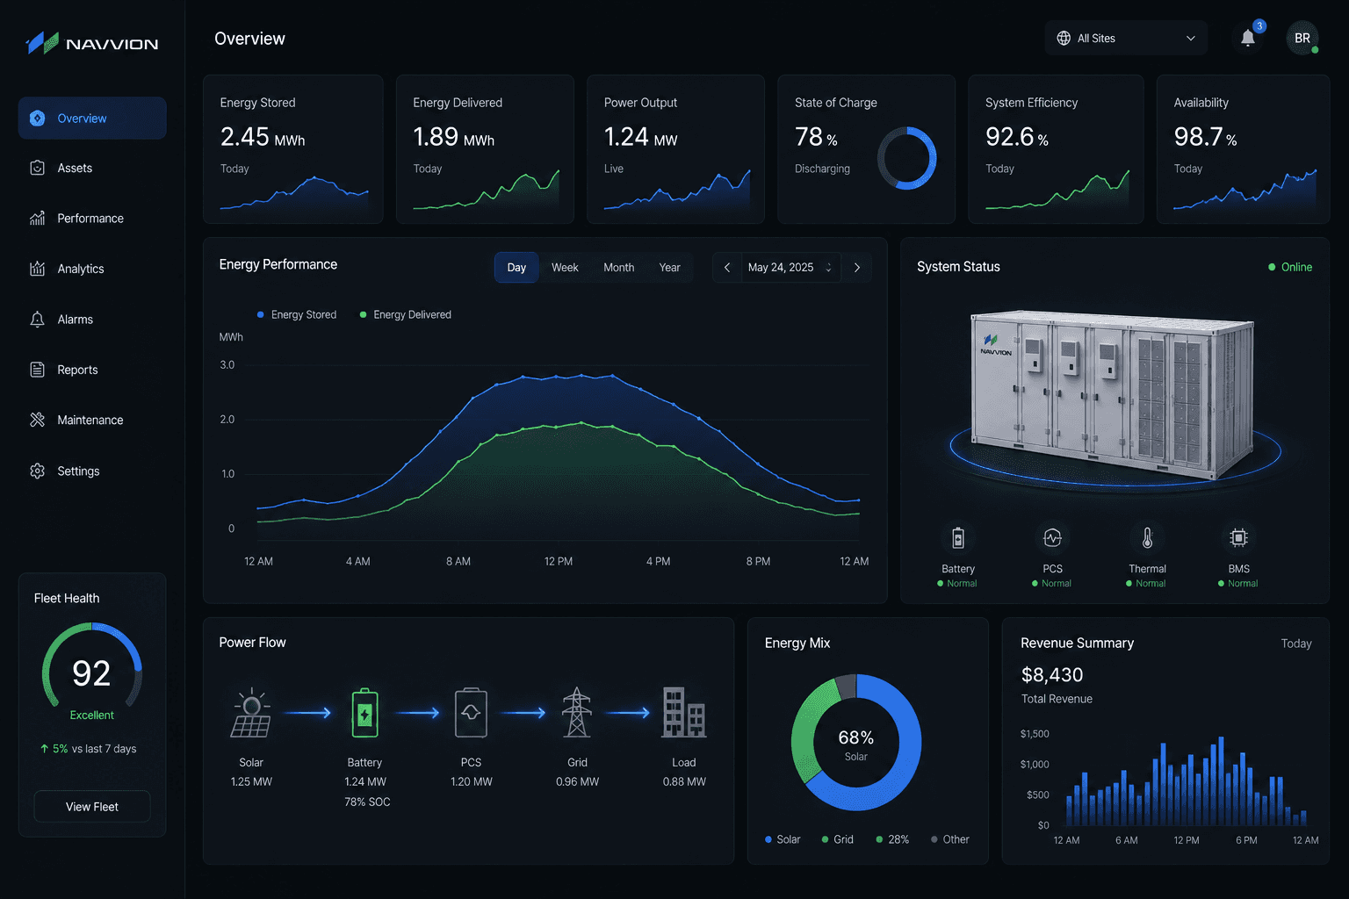Click the Overview sidebar icon
This screenshot has height=899, width=1349.
(37, 118)
